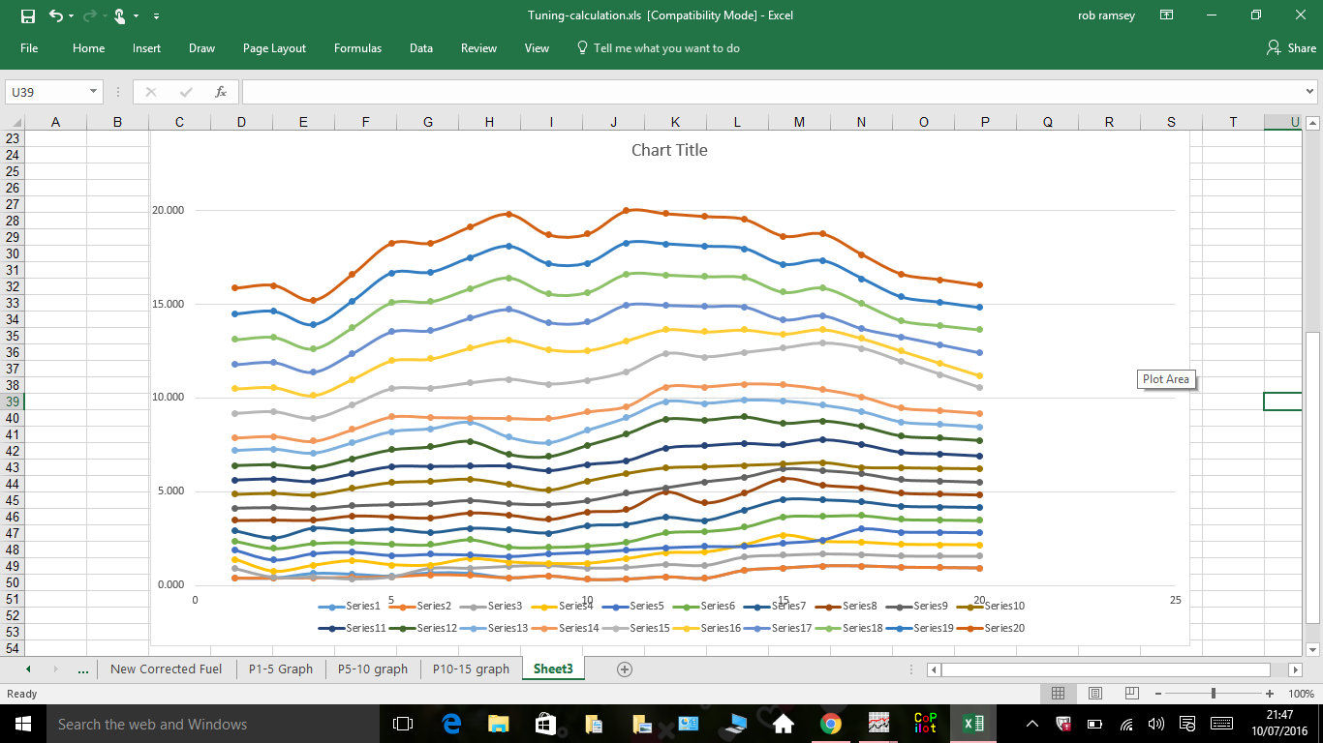Screen dimensions: 1323x743
Task: Open the New Corrected Fuel sheet tab
Action: [166, 669]
